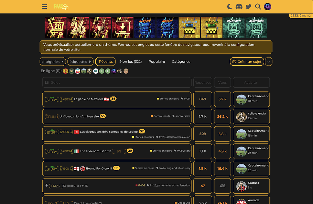
Task: Click the search magnifier icon
Action: click(258, 7)
